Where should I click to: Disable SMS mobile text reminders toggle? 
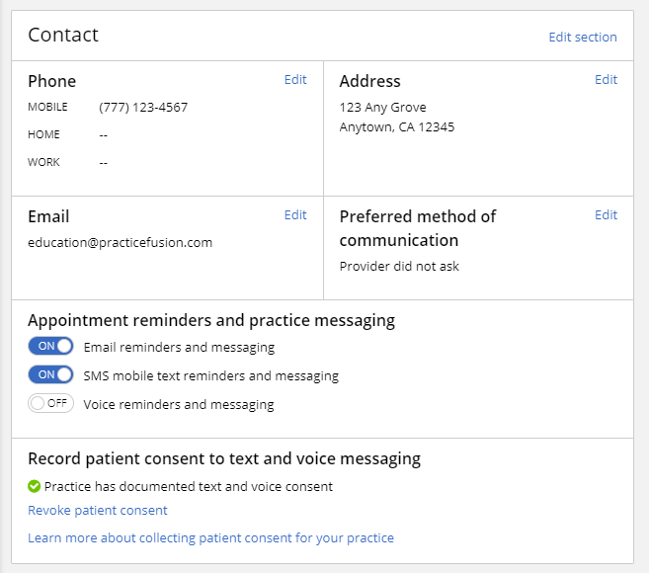pyautogui.click(x=50, y=375)
